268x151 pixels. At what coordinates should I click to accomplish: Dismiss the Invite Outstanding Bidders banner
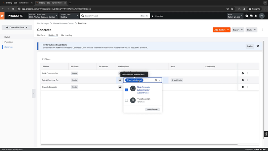point(258,46)
